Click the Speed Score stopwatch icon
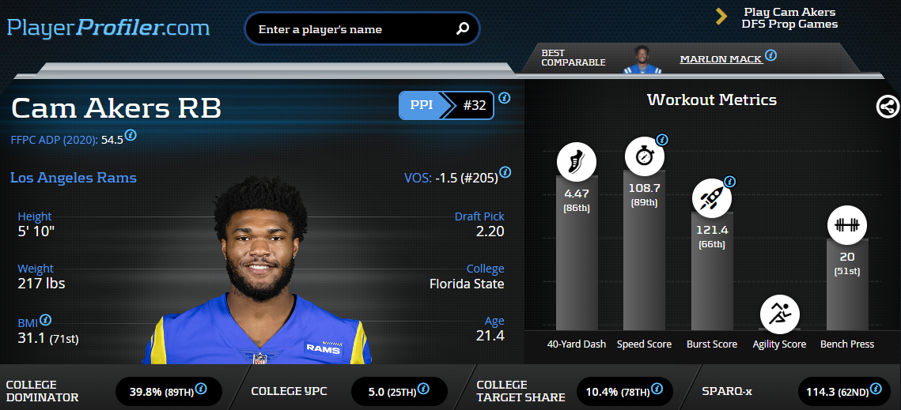 644,156
